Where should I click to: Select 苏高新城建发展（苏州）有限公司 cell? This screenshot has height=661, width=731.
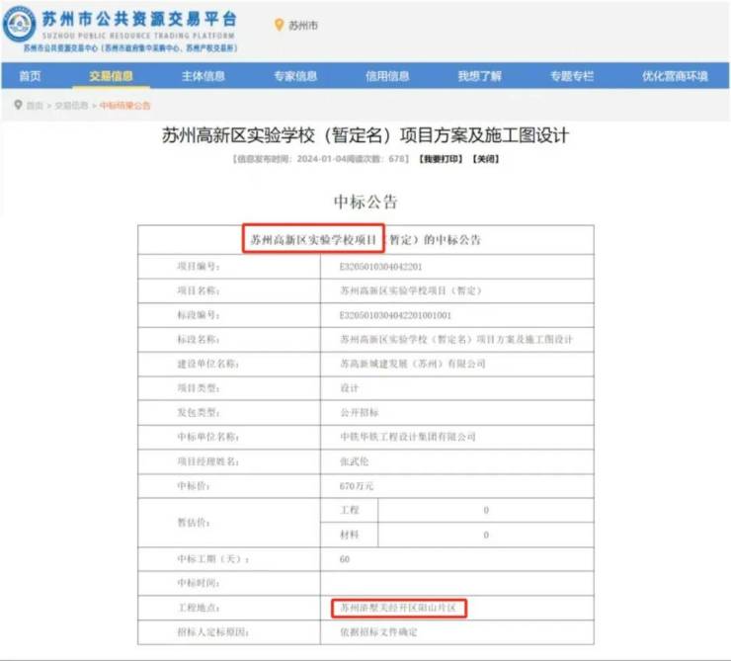457,364
